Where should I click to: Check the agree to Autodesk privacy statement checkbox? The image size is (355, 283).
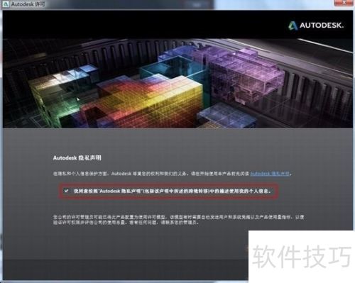[x=66, y=191]
